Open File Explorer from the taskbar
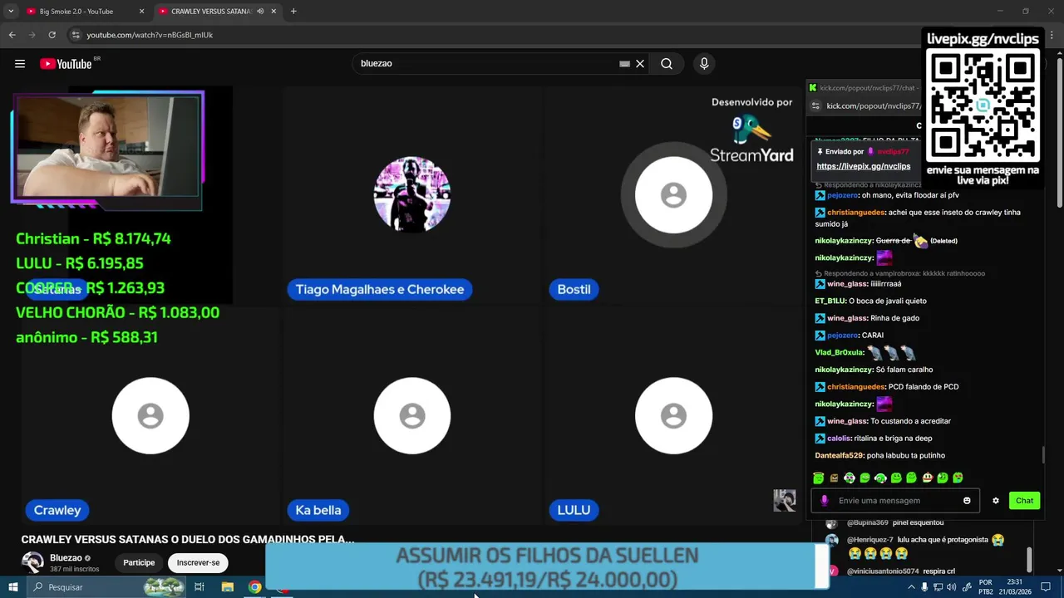 (x=228, y=587)
